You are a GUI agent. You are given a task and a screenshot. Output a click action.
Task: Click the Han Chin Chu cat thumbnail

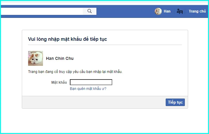tap(36, 58)
